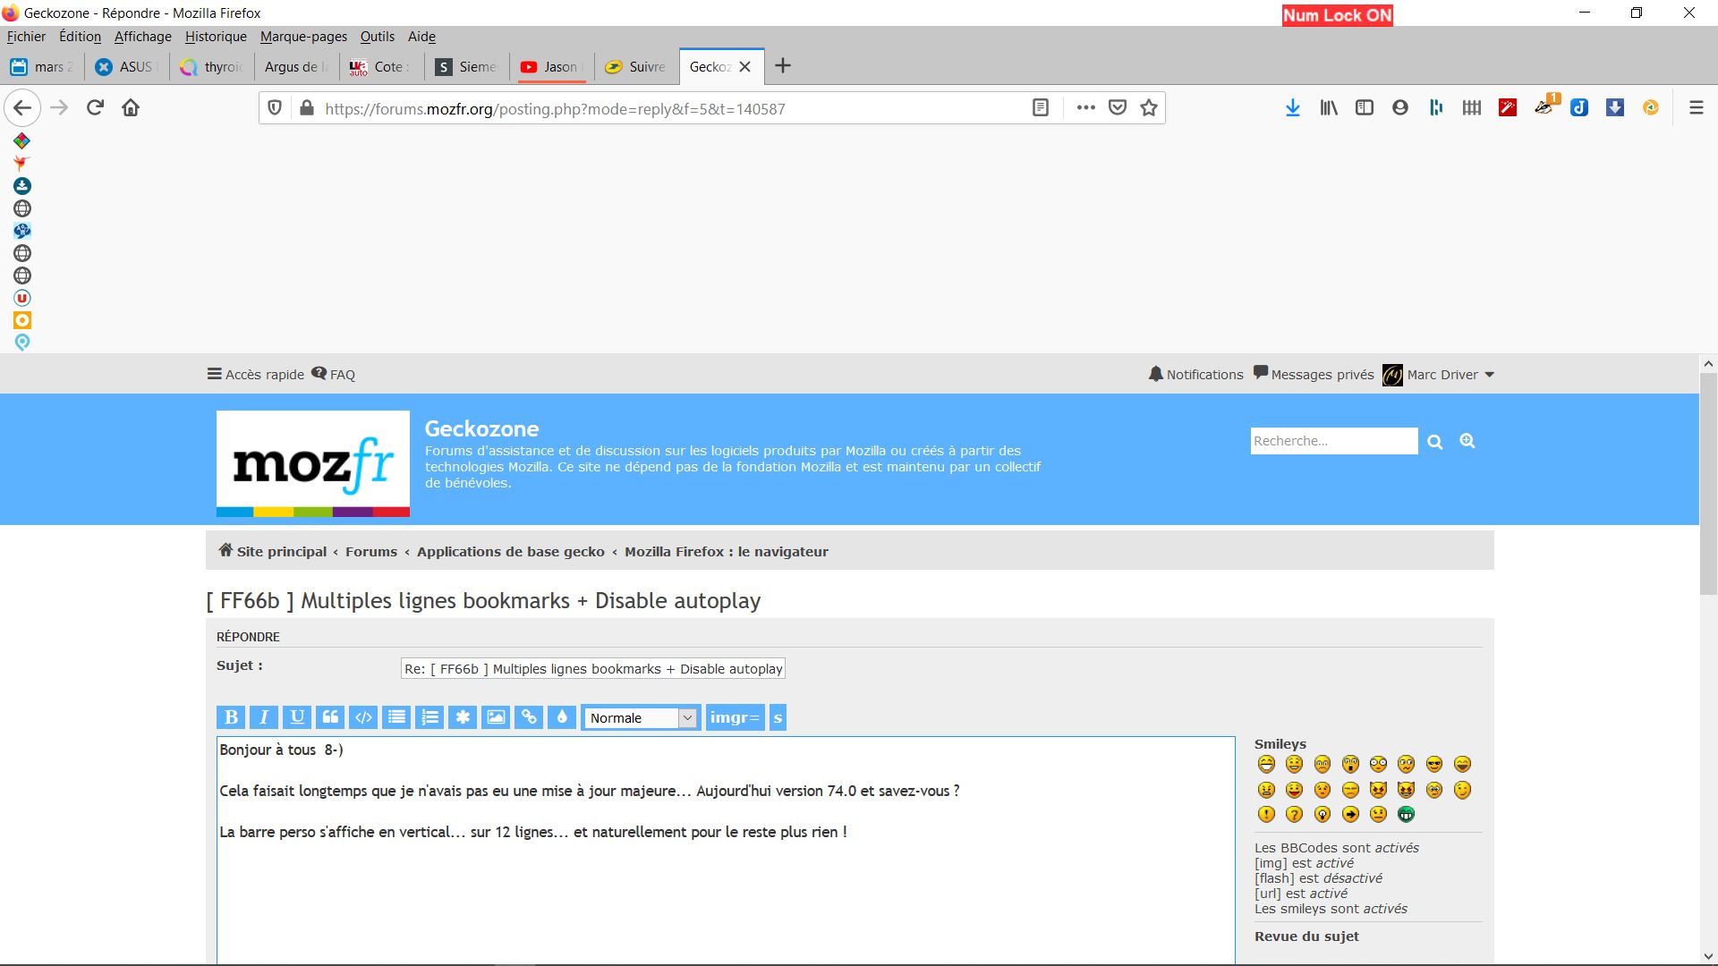This screenshot has height=966, width=1718.
Task: Click the Recherche search field
Action: click(x=1332, y=441)
